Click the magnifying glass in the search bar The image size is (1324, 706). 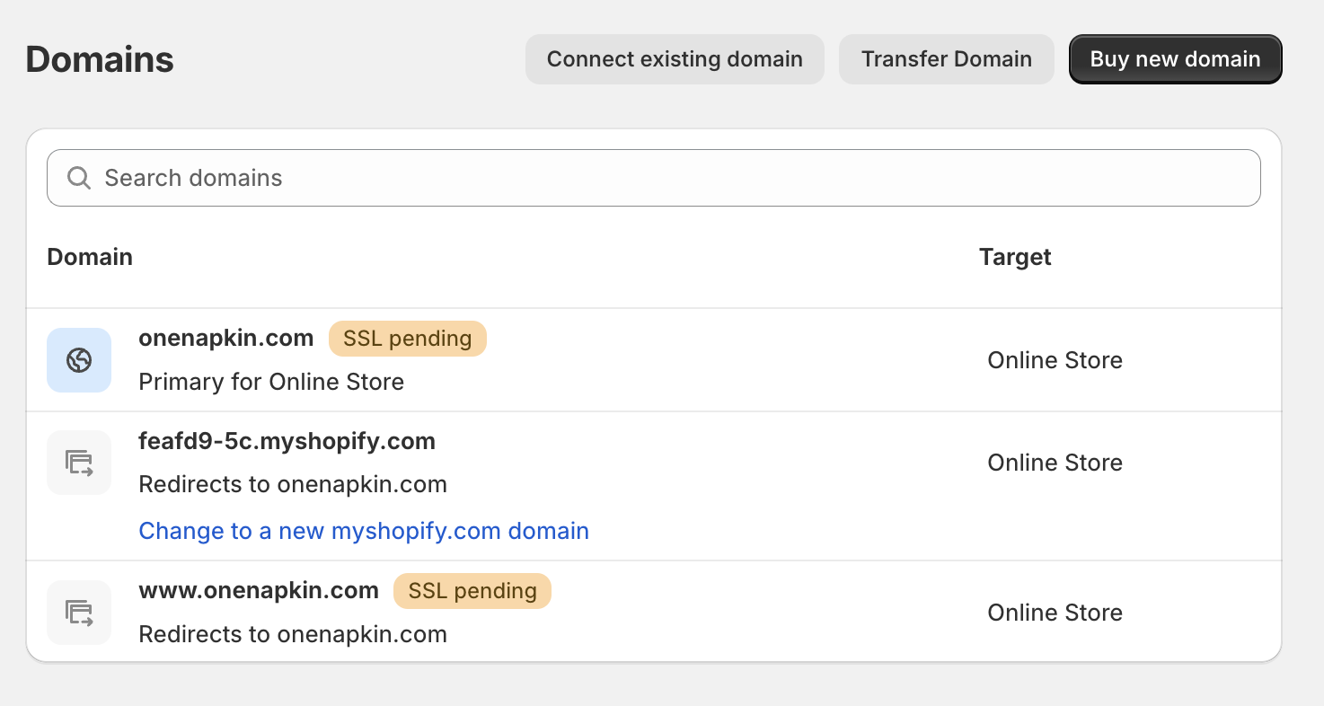click(x=79, y=178)
